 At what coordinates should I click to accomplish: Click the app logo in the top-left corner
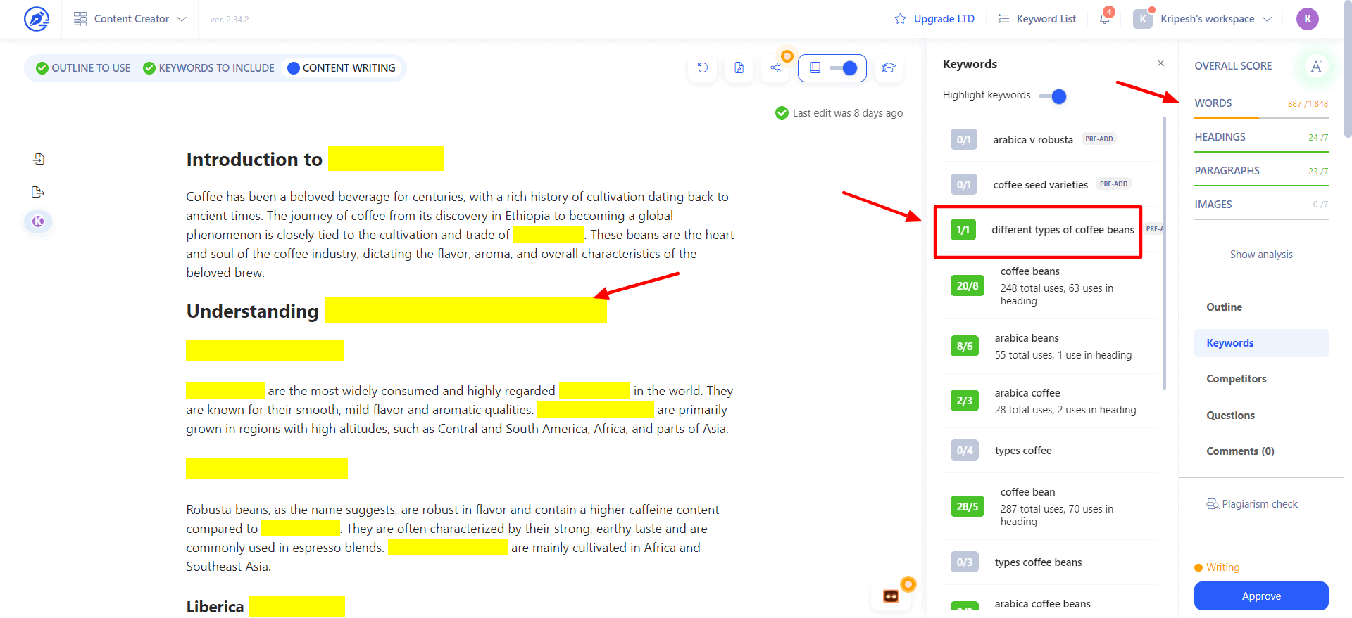point(37,19)
